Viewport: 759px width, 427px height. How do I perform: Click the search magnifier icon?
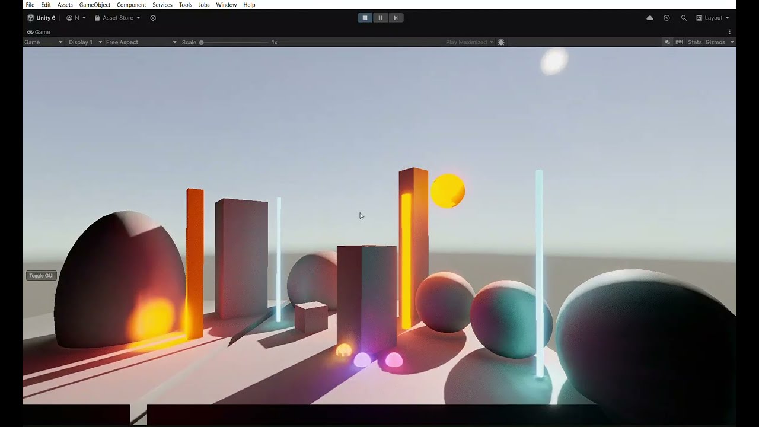pyautogui.click(x=684, y=18)
